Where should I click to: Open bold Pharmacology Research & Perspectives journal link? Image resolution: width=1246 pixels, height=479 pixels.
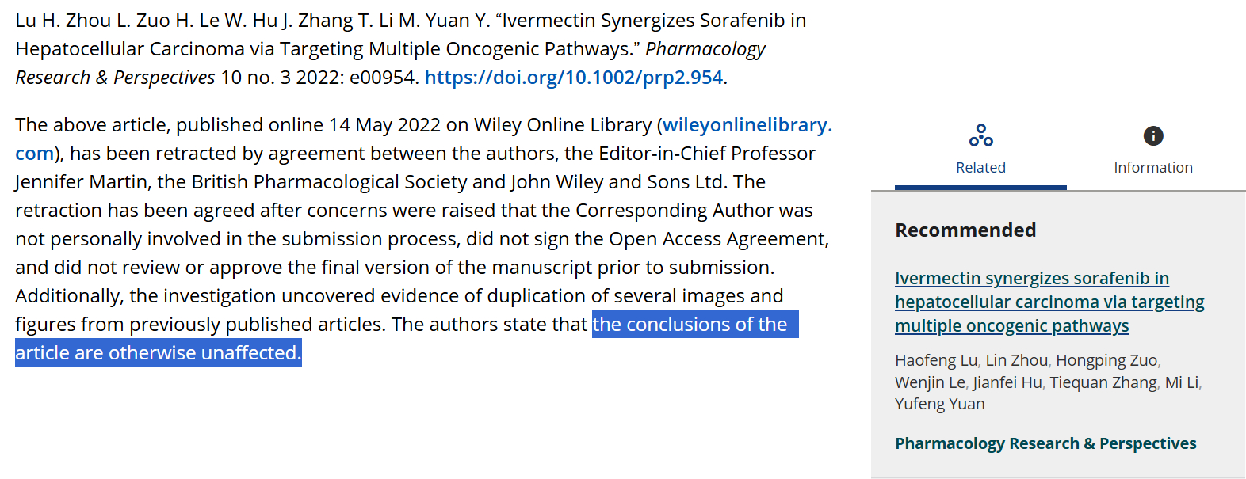tap(1045, 443)
